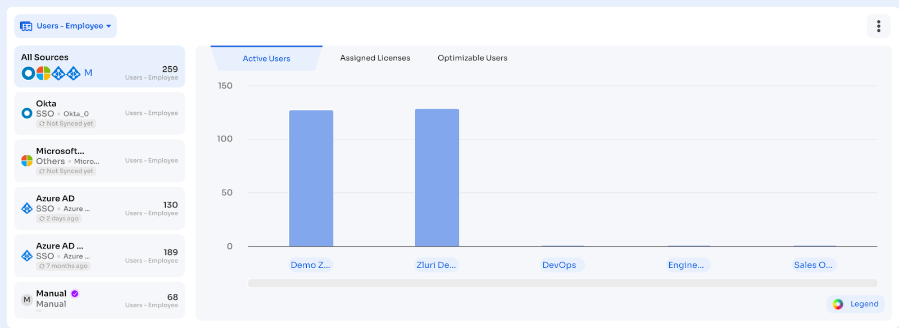The image size is (899, 328).
Task: Click Azure logo in the 189 users row
Action: 26,256
